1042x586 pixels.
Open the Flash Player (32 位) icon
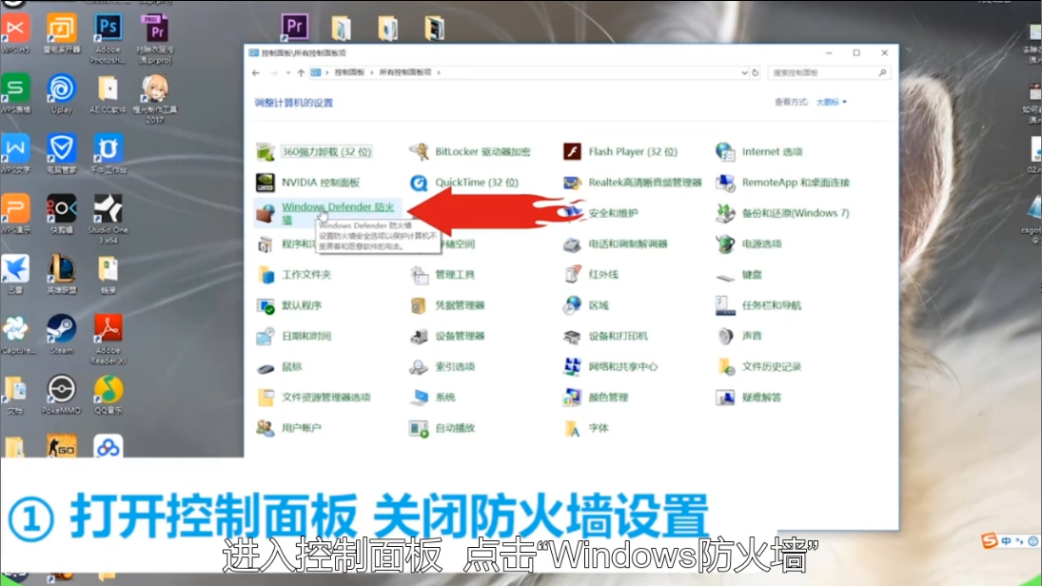(x=572, y=152)
